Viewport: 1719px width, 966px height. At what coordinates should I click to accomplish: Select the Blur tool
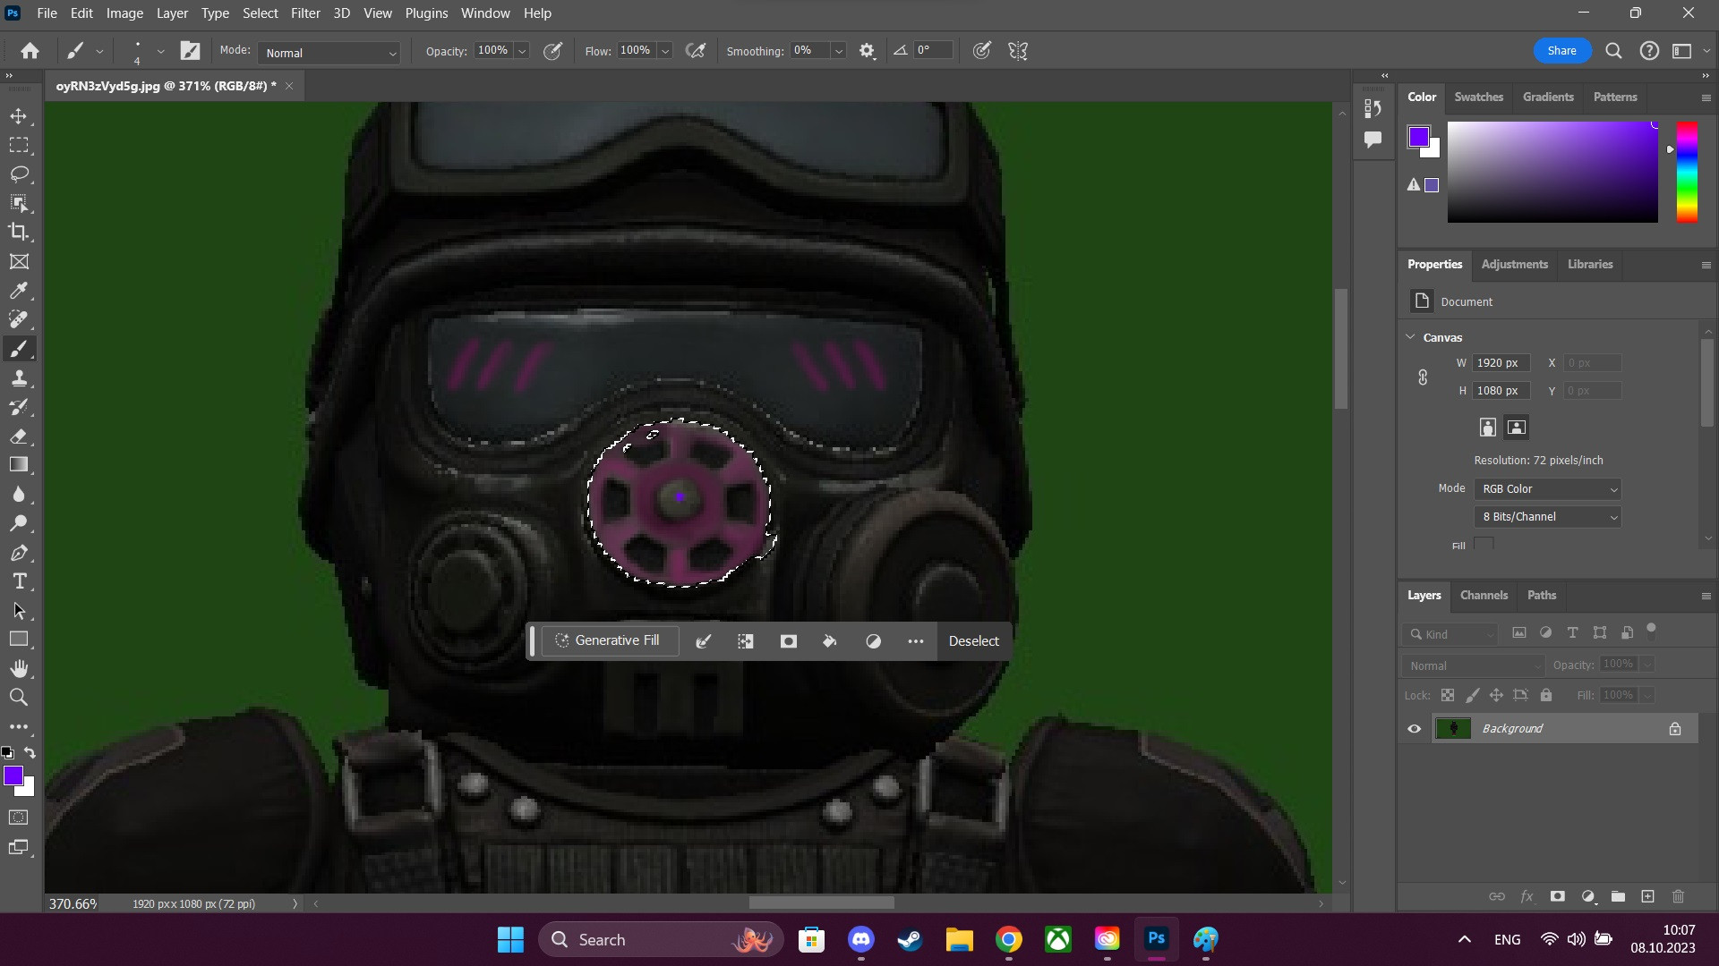[x=19, y=494]
